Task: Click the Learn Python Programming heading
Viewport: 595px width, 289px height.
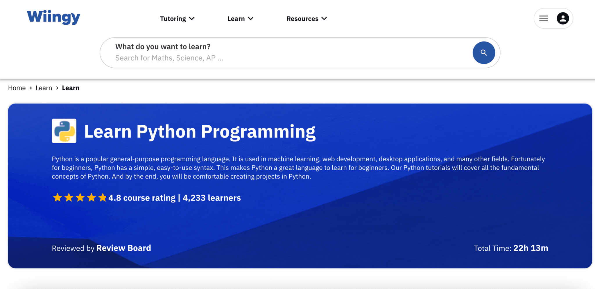Action: [x=200, y=131]
